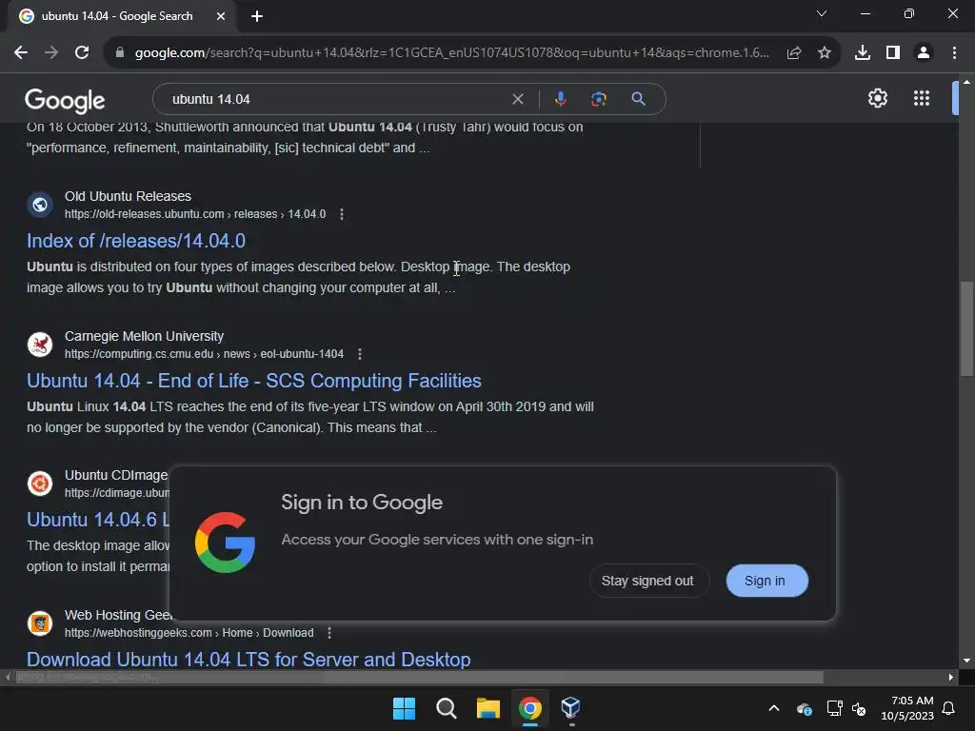This screenshot has height=731, width=975.
Task: Open the Google apps grid
Action: [x=921, y=98]
